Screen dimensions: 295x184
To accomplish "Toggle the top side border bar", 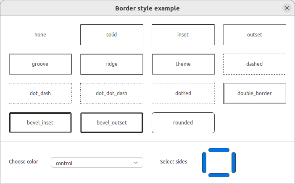I will coord(219,150).
